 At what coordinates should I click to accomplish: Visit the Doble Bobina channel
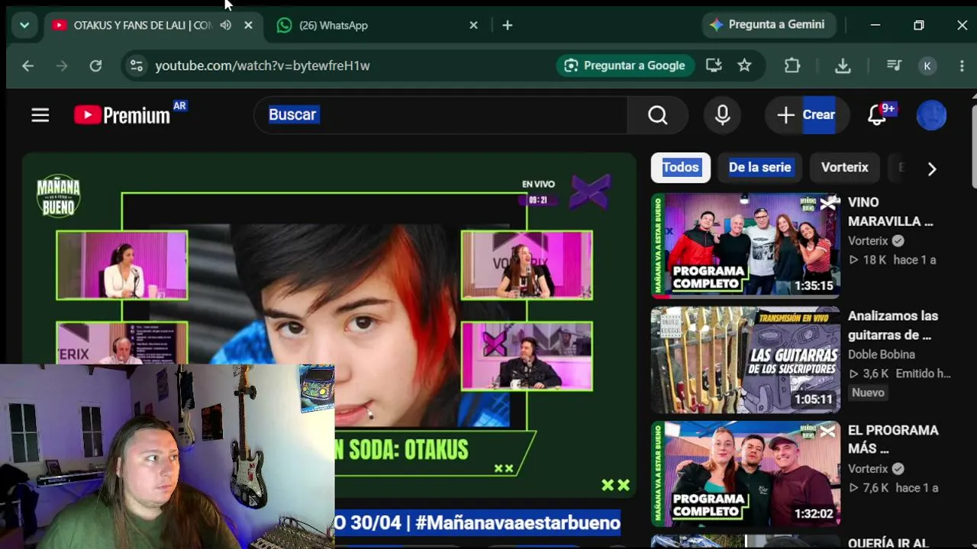[x=882, y=355]
